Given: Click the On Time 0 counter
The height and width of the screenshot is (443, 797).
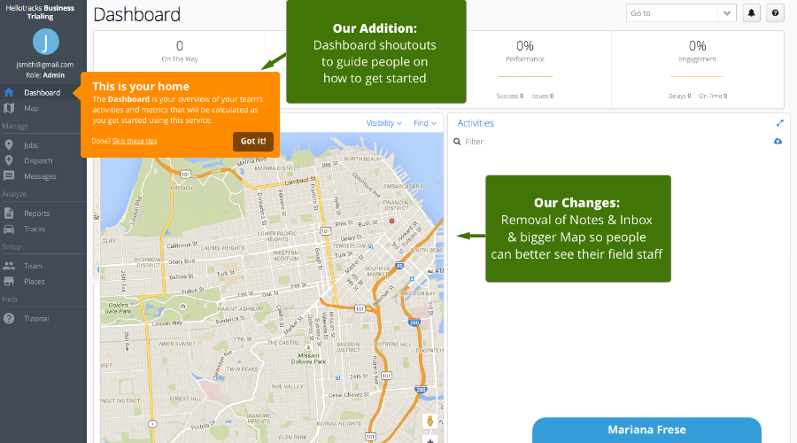Looking at the screenshot, I should pos(713,96).
